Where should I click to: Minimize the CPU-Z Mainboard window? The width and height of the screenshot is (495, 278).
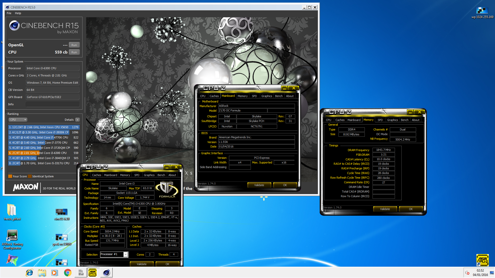tap(284, 88)
